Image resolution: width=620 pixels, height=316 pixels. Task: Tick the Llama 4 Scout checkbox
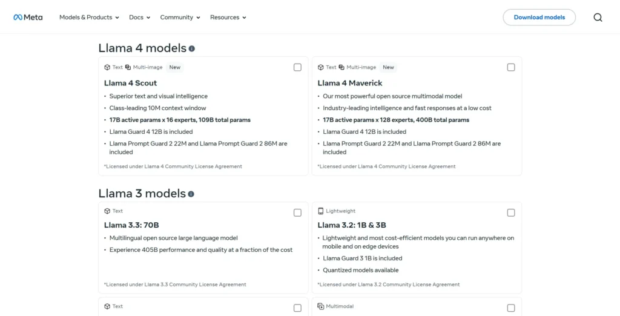(297, 67)
